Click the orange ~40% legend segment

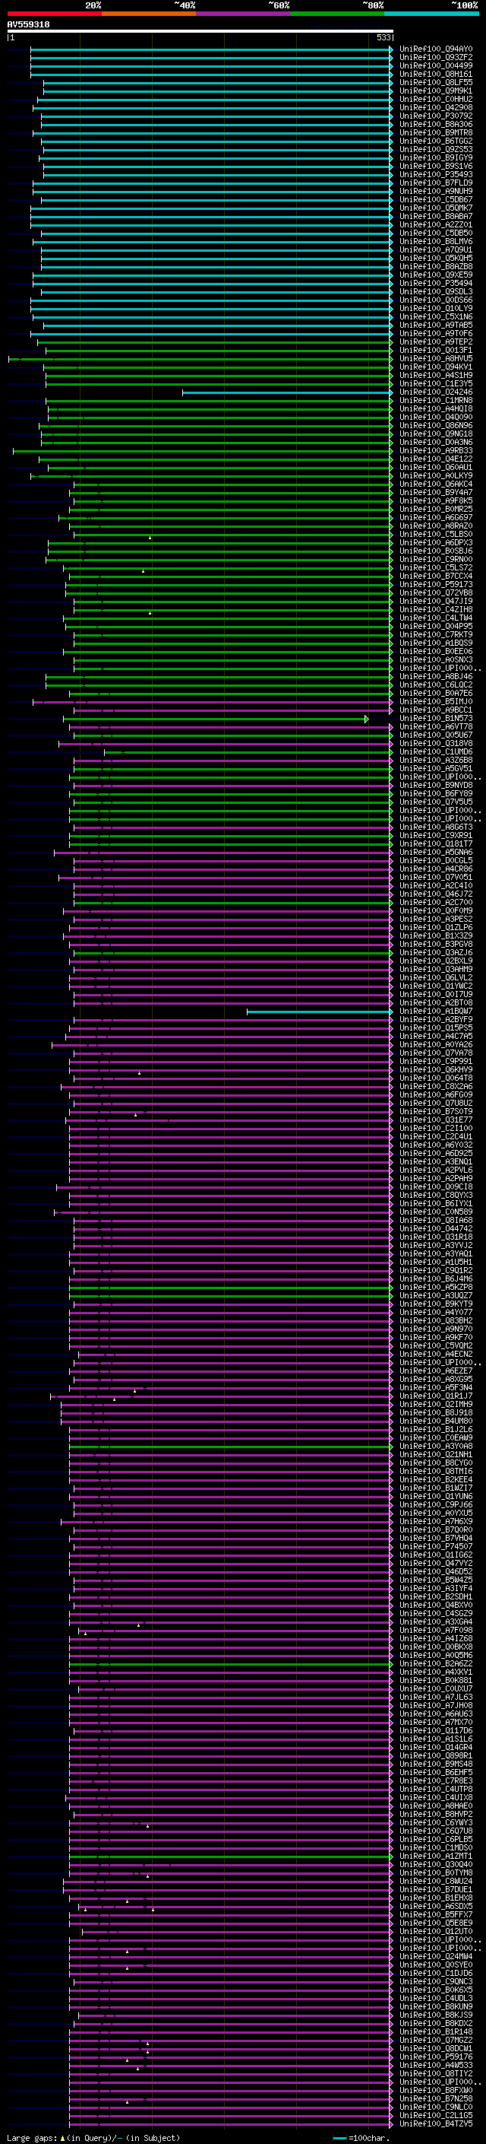pyautogui.click(x=149, y=14)
